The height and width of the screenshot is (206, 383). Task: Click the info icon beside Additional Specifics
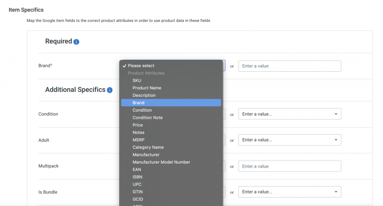[x=110, y=90]
